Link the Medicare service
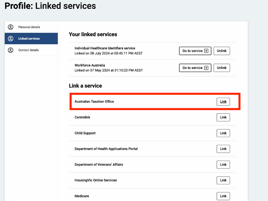 [223, 196]
